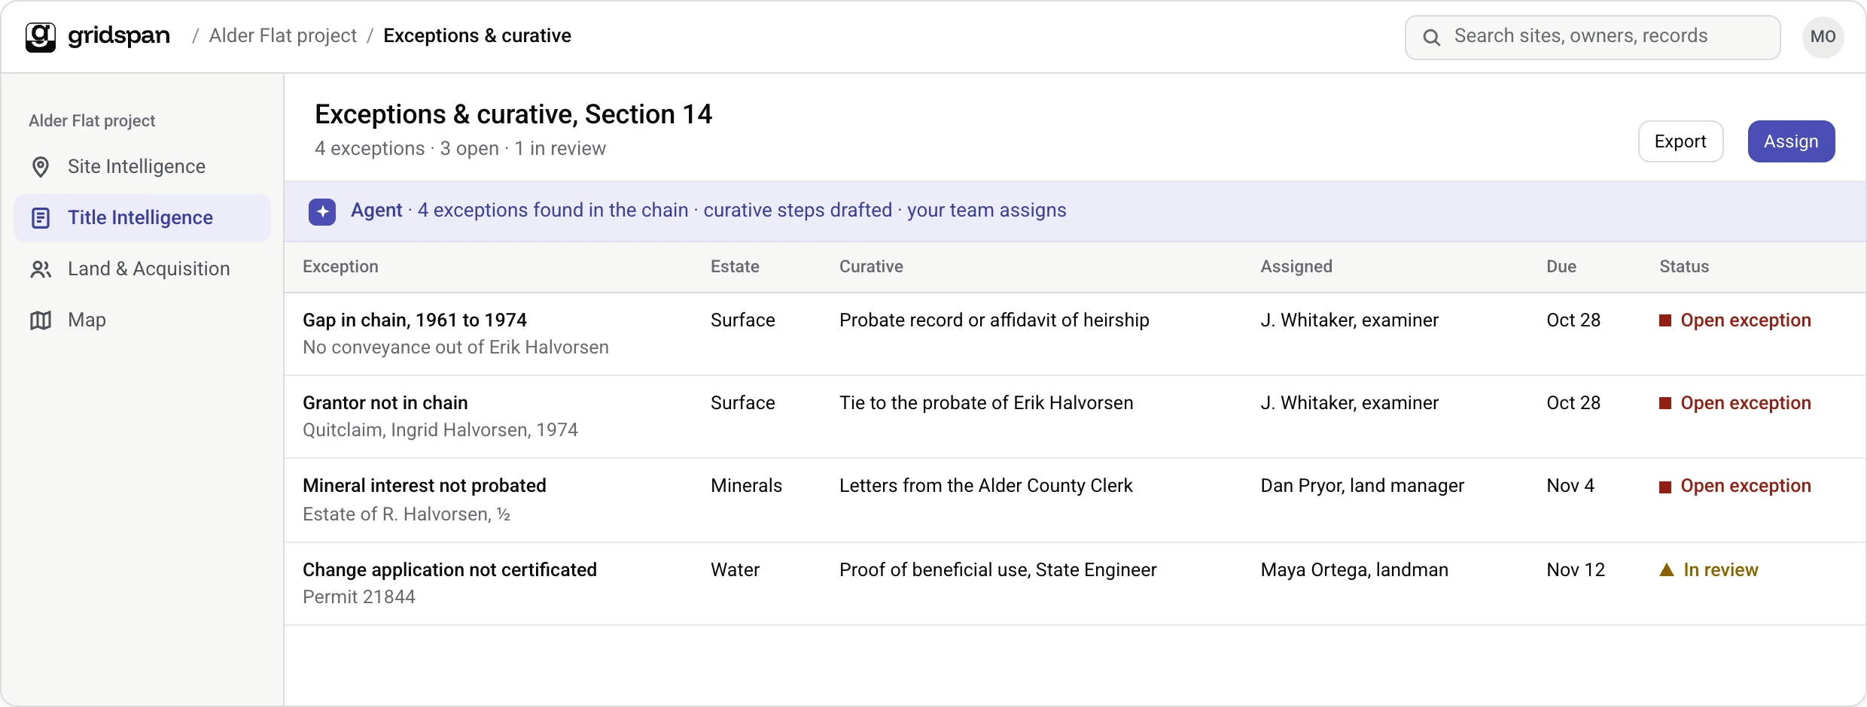This screenshot has height=707, width=1867.
Task: Open 'Change application not certificated' exception
Action: 449,570
